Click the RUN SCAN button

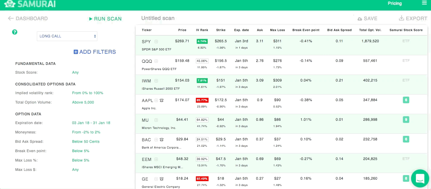(105, 19)
